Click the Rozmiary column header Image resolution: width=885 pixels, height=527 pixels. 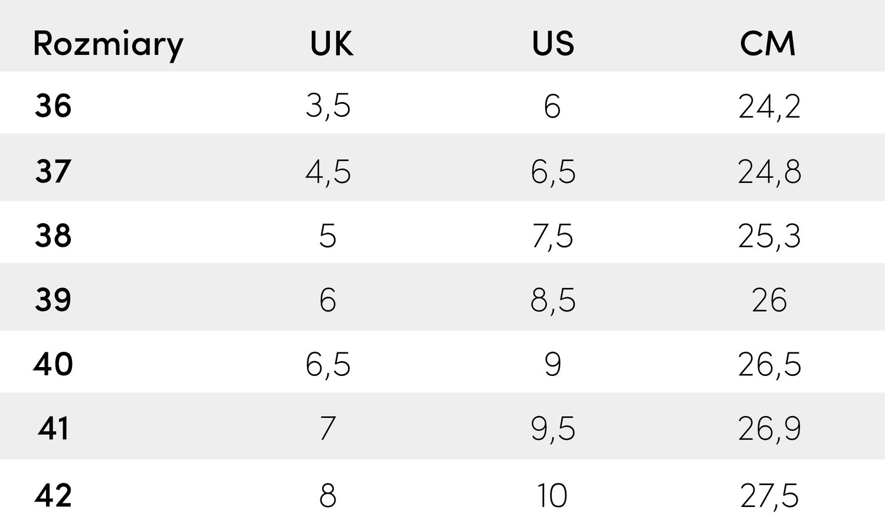pyautogui.click(x=108, y=44)
